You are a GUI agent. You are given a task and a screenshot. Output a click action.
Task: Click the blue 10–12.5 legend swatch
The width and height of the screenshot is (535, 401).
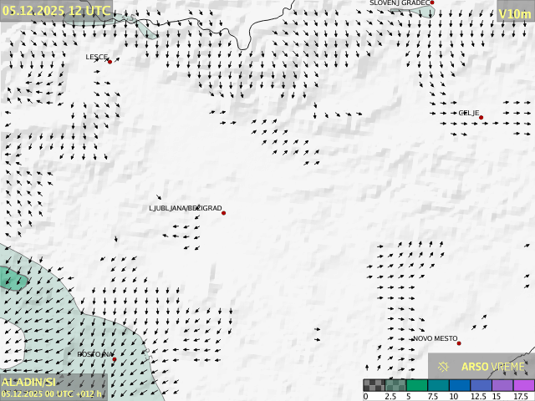459,385
